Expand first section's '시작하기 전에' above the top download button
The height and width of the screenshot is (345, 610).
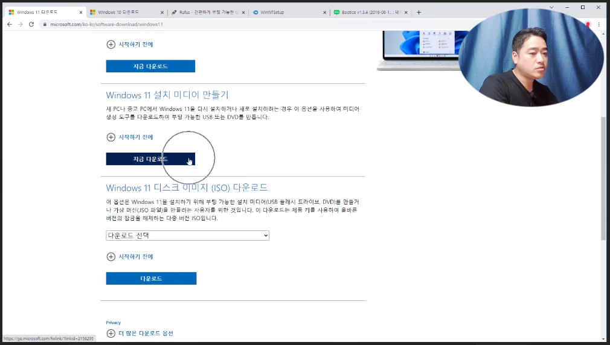[x=130, y=44]
